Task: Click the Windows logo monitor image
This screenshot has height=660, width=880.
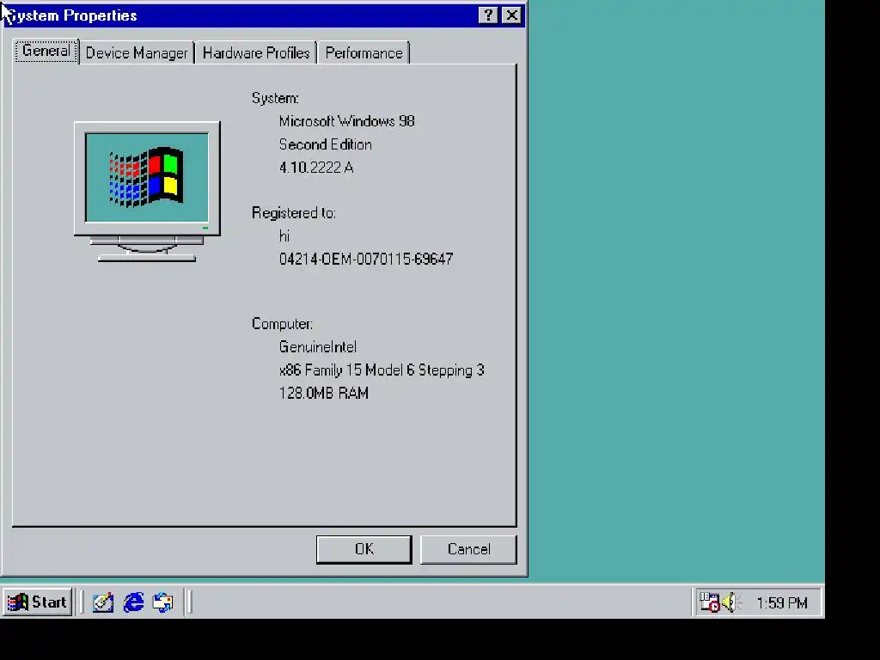Action: click(147, 192)
